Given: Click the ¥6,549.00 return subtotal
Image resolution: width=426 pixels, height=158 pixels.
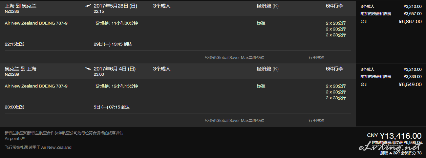Looking at the screenshot, I should (410, 84).
